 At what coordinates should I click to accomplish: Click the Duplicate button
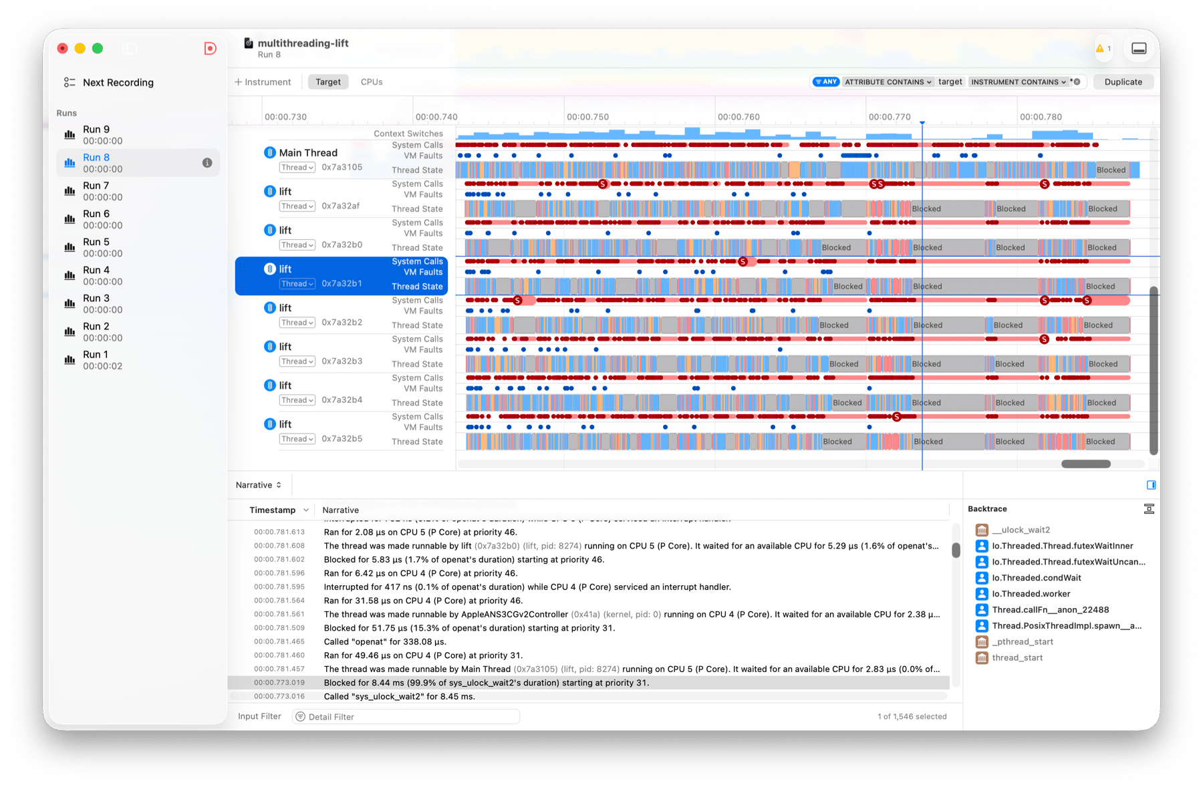pyautogui.click(x=1123, y=82)
